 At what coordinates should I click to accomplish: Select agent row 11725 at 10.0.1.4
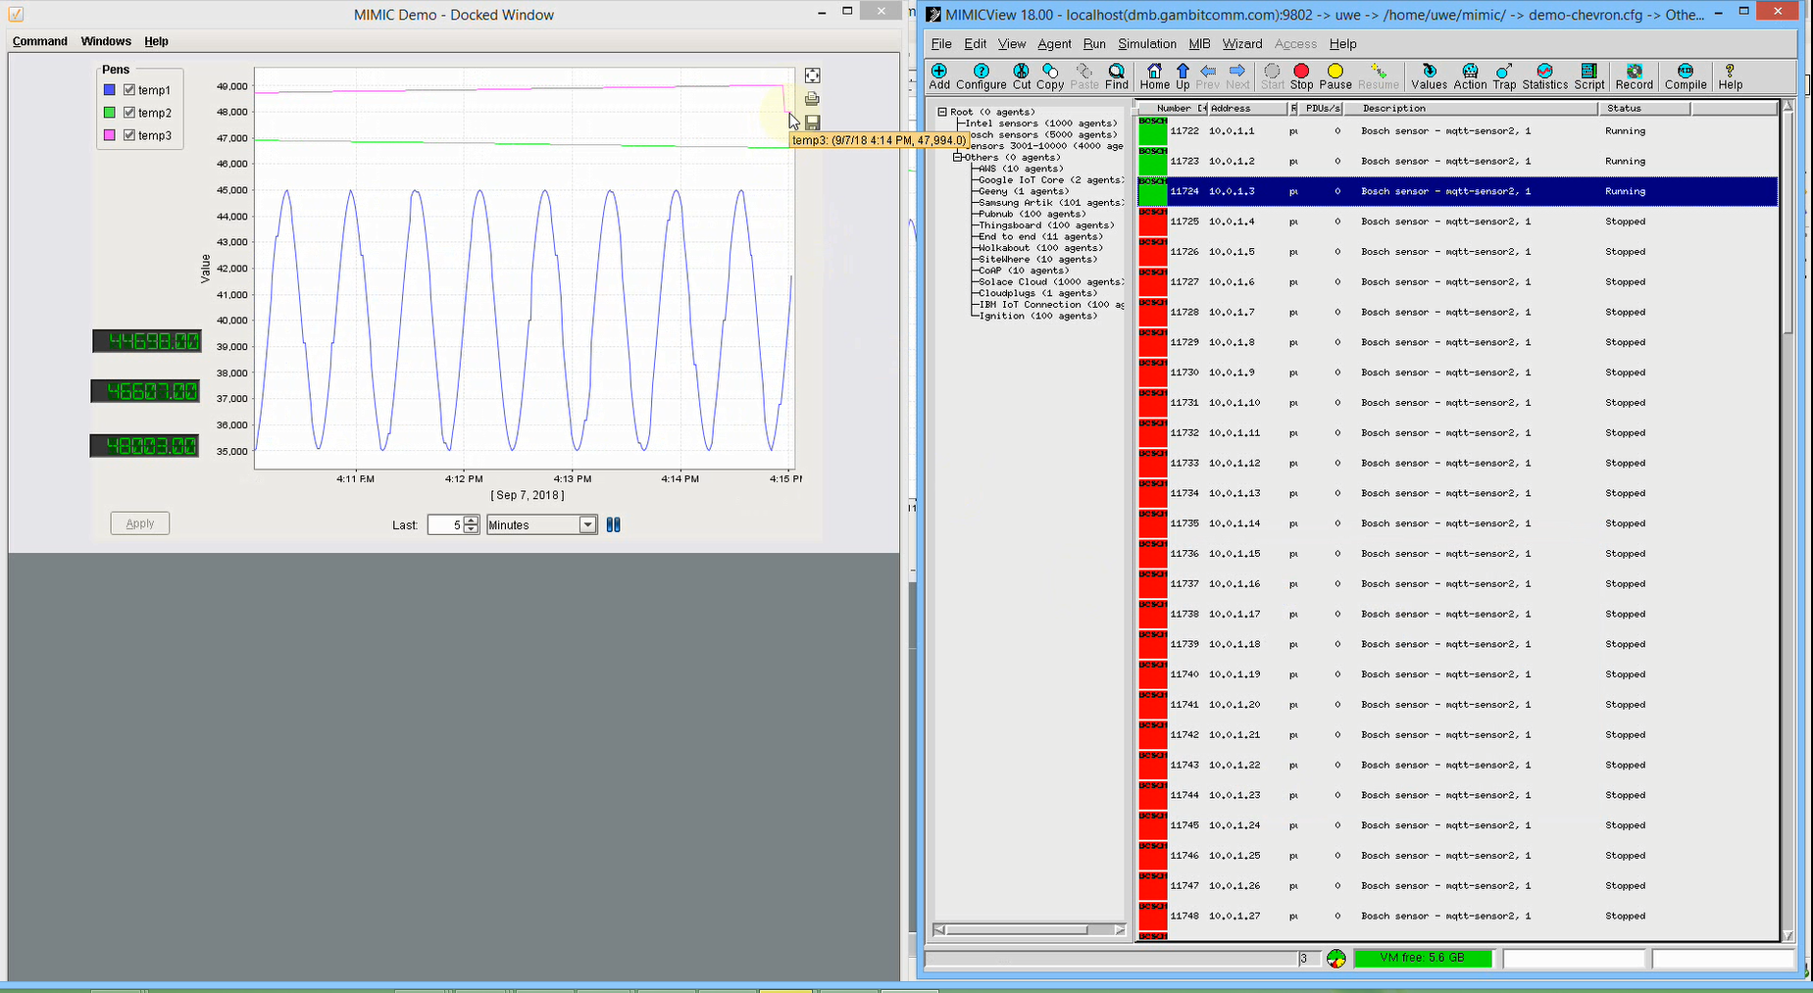[1457, 222]
